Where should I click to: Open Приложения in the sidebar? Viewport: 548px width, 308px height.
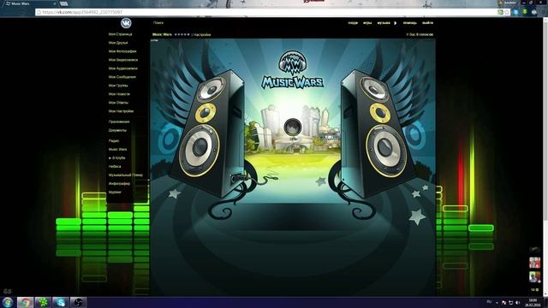point(119,121)
